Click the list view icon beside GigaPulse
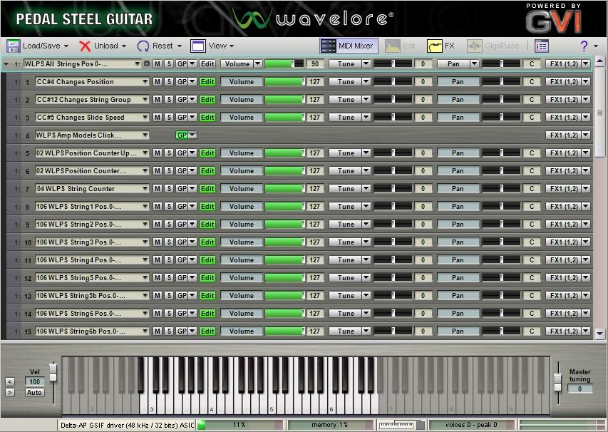The width and height of the screenshot is (608, 432). coord(542,46)
